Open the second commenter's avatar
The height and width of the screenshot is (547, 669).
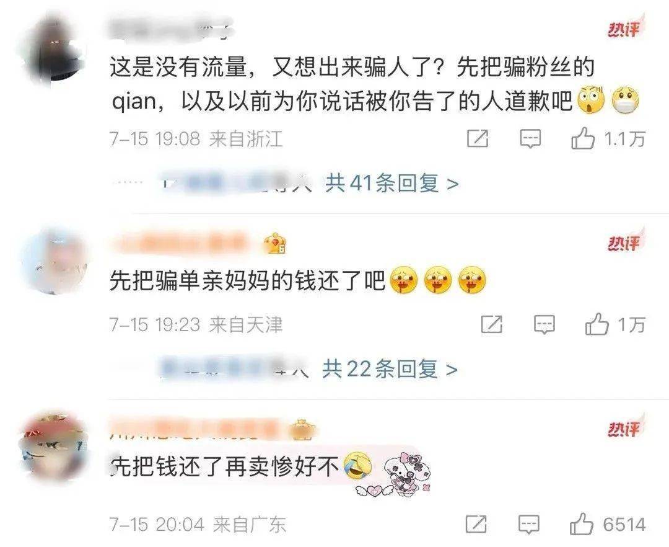54,261
